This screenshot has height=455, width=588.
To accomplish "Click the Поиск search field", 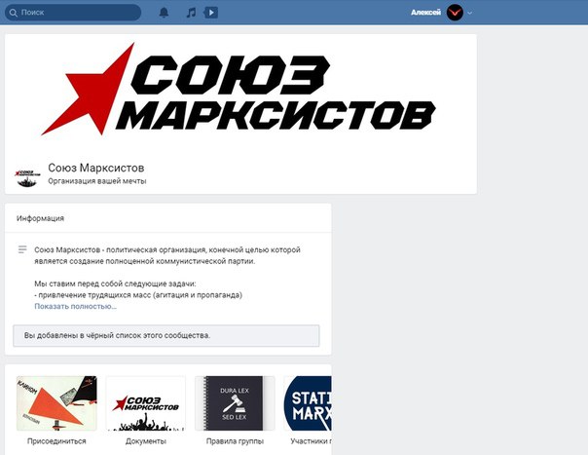I will pos(73,13).
